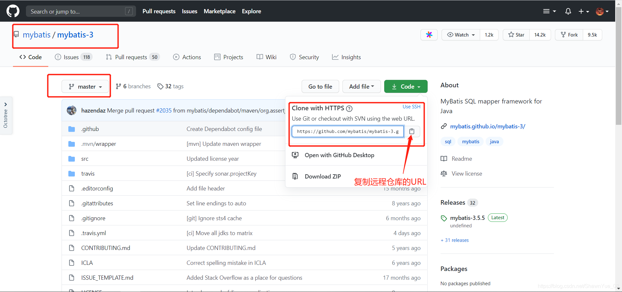The height and width of the screenshot is (292, 622).
Task: Click the GitHub Octocat logo
Action: point(13,11)
